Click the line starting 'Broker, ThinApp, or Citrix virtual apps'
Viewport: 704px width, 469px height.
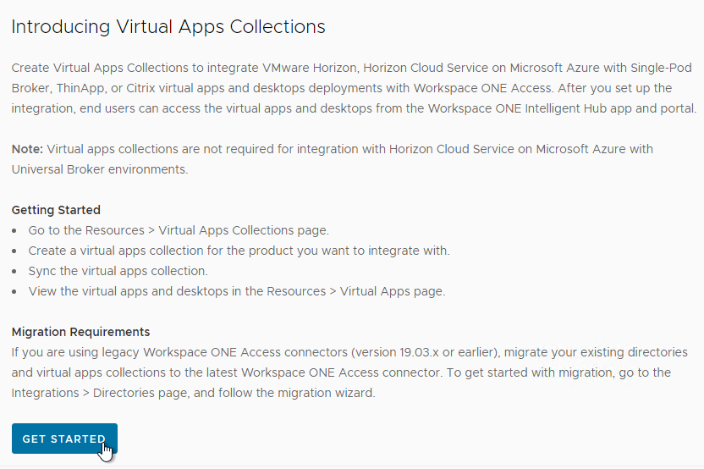342,87
